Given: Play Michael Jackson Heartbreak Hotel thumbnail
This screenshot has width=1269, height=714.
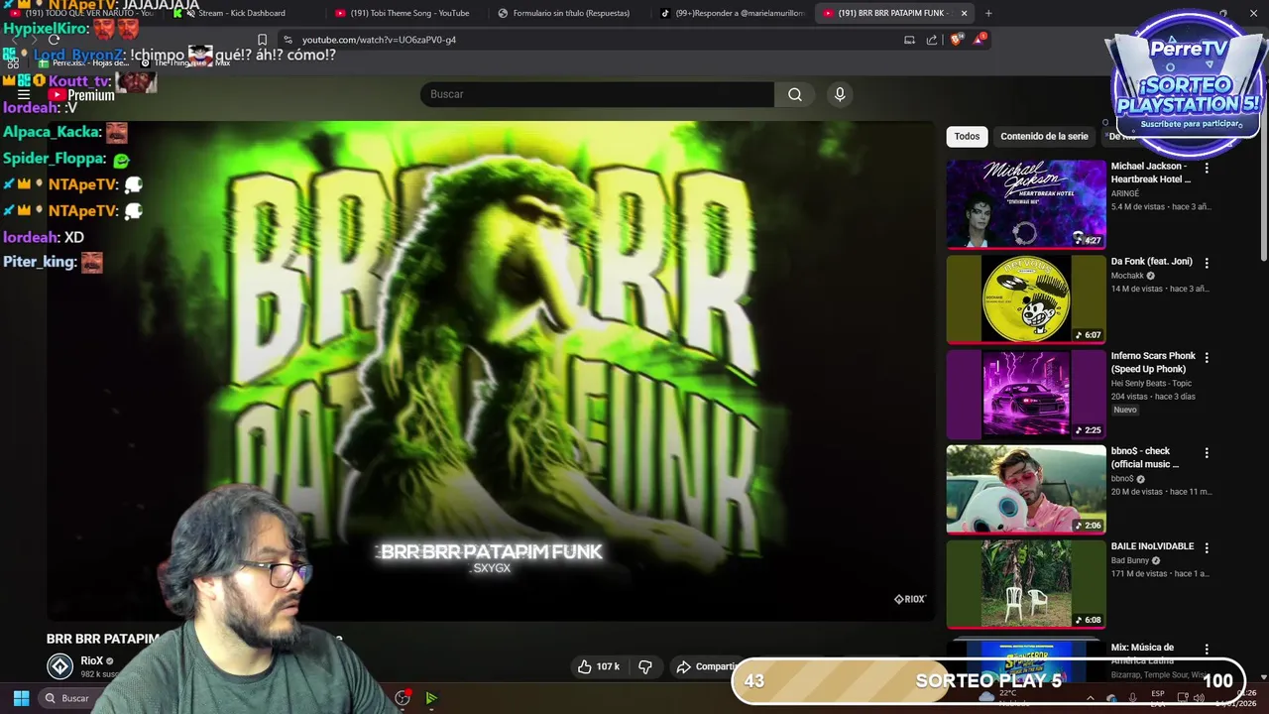Looking at the screenshot, I should (1026, 204).
